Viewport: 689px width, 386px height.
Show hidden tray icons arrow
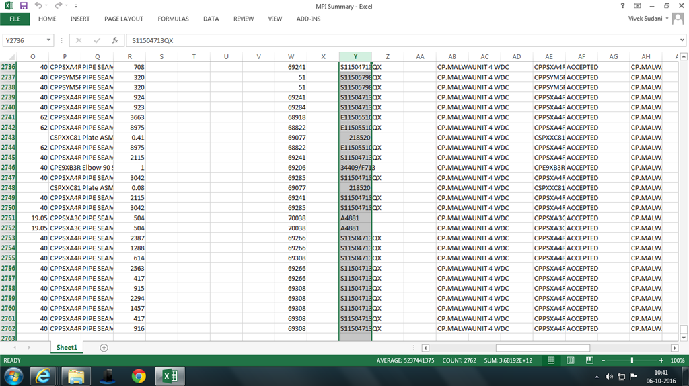click(x=597, y=377)
